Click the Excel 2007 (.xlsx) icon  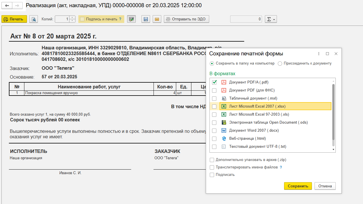point(224,106)
